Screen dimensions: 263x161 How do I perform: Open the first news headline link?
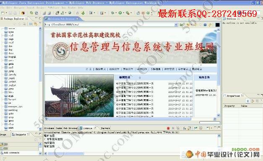point(135,84)
